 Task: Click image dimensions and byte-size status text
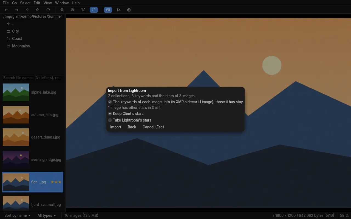tap(304, 215)
